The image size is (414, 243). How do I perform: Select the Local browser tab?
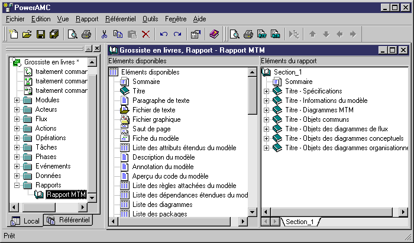[25, 221]
